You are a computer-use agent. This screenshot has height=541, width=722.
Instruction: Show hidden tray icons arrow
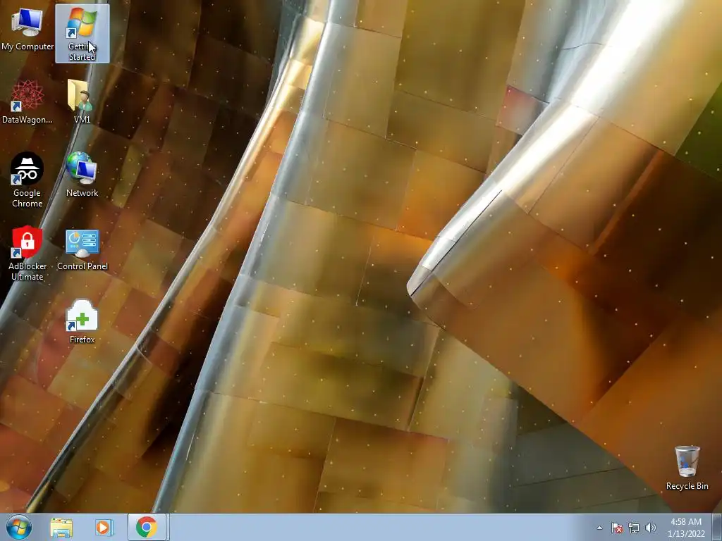(x=599, y=528)
